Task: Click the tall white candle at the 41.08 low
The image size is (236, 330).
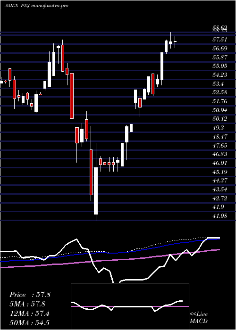Action: tap(96, 191)
